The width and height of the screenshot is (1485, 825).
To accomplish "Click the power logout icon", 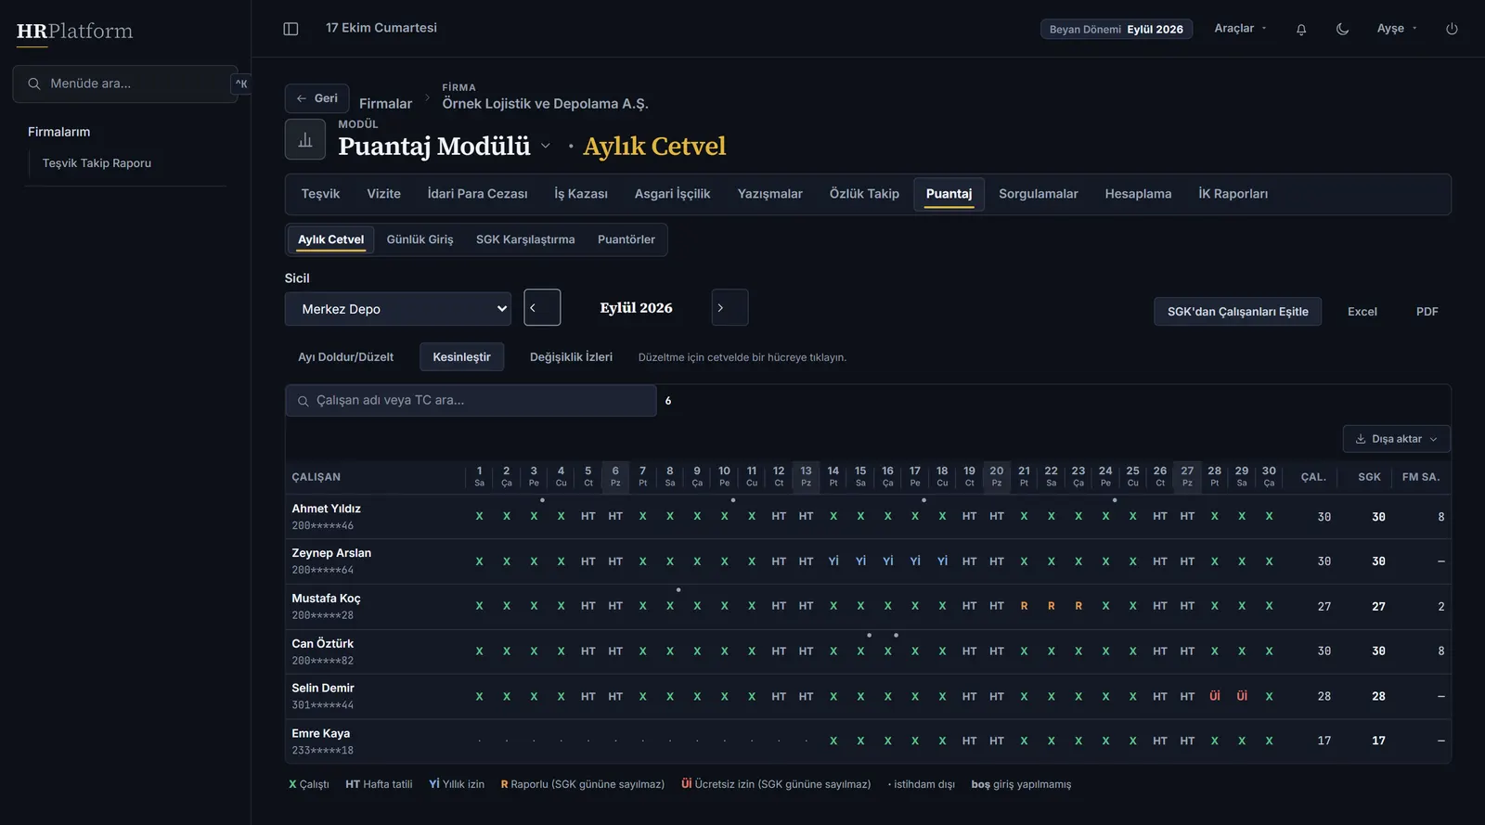I will coord(1452,29).
